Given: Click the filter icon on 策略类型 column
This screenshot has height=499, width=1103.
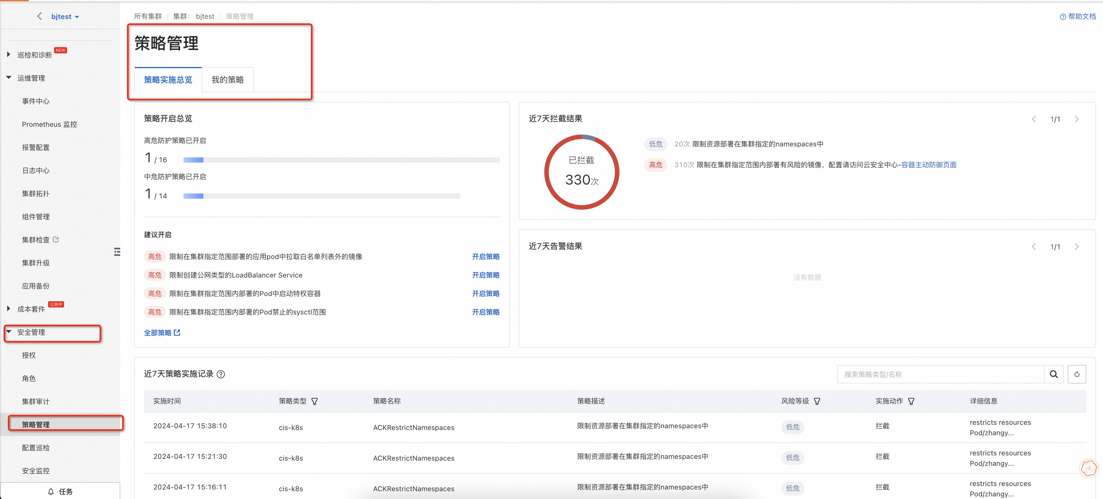Looking at the screenshot, I should [x=315, y=401].
